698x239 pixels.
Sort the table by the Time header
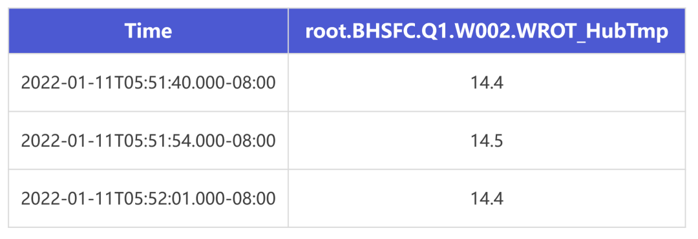148,31
